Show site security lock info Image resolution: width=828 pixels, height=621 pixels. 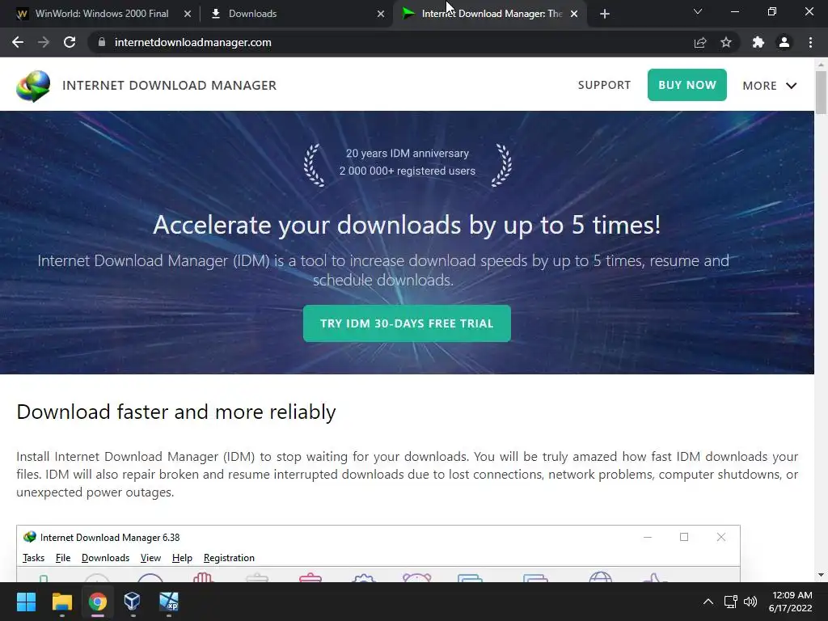tap(102, 42)
